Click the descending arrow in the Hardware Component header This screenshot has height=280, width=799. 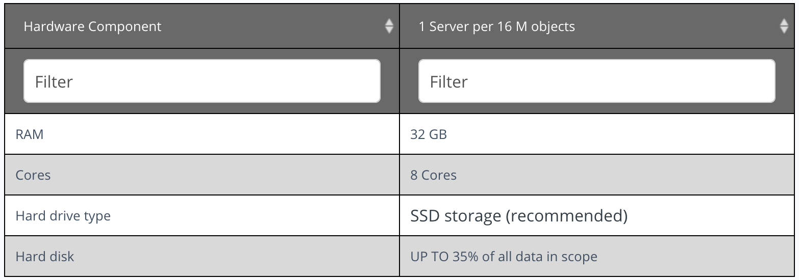(x=389, y=30)
